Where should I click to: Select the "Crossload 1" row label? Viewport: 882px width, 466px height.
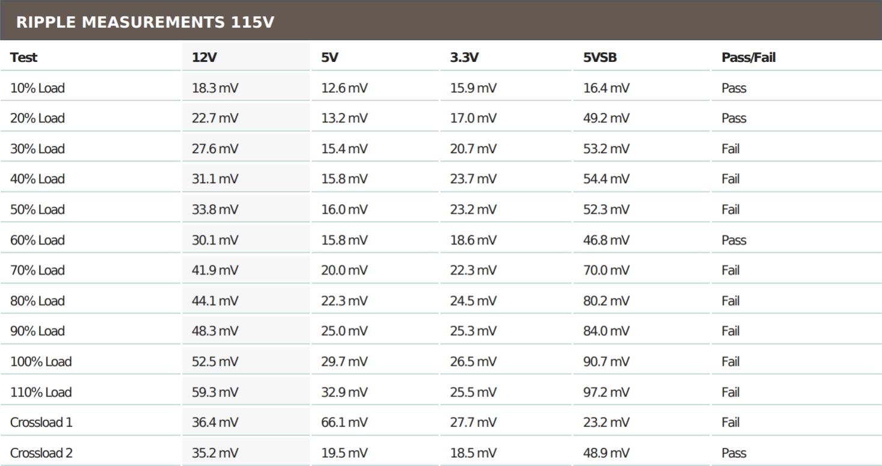[41, 422]
